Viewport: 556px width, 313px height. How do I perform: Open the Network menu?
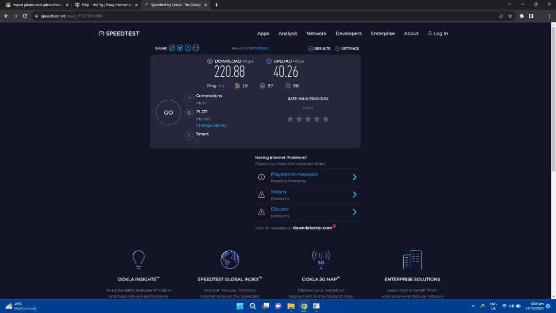316,33
